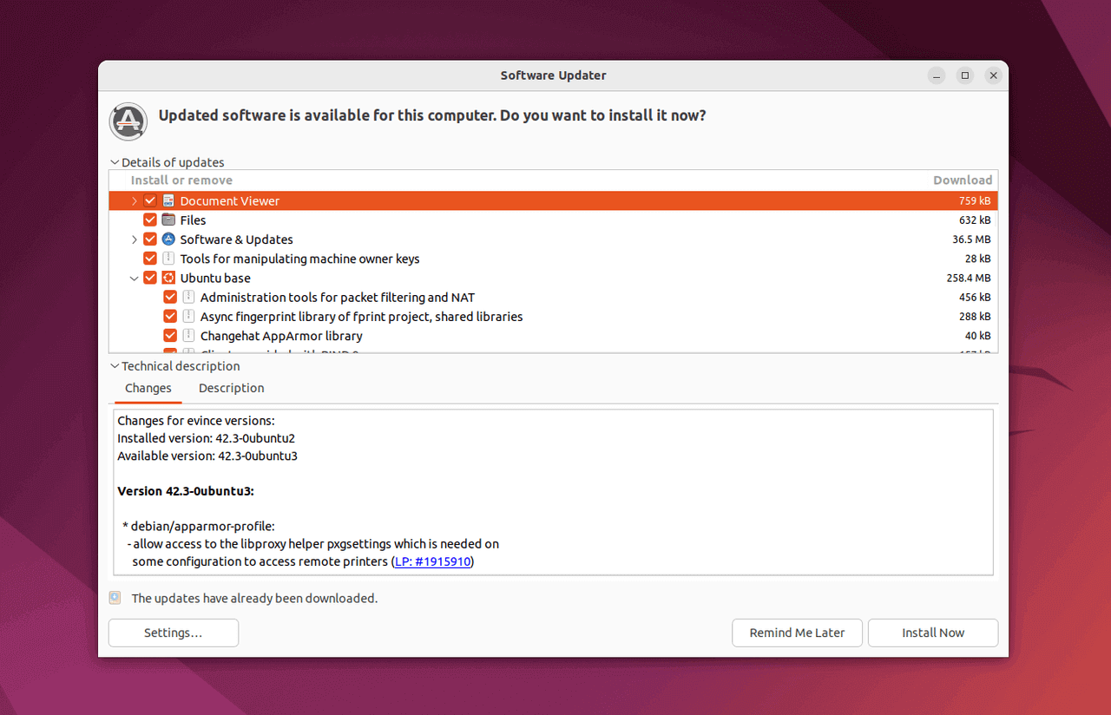Switch to the Description tab
Screen dimensions: 1111x715
click(x=231, y=388)
